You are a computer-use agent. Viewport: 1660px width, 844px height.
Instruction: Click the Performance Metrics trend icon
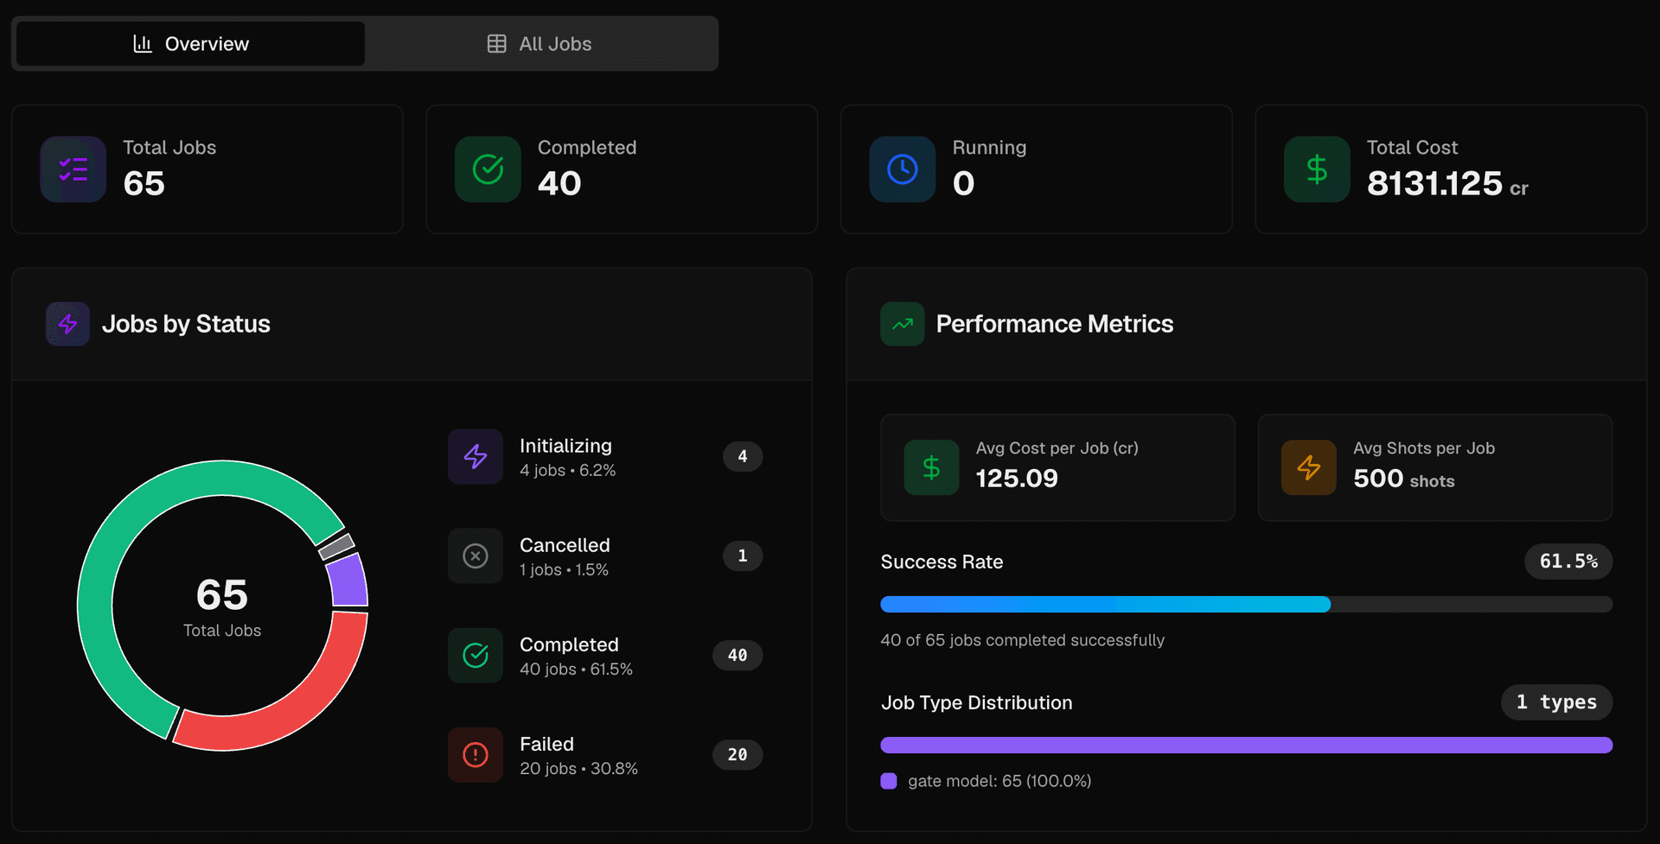point(903,324)
